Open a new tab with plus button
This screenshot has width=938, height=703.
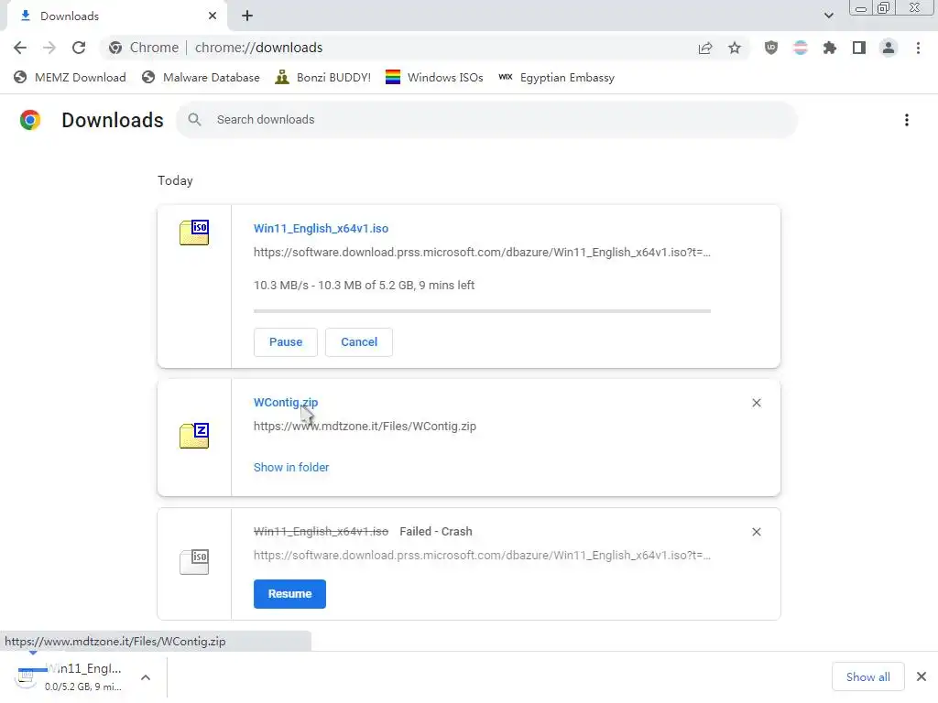point(247,16)
